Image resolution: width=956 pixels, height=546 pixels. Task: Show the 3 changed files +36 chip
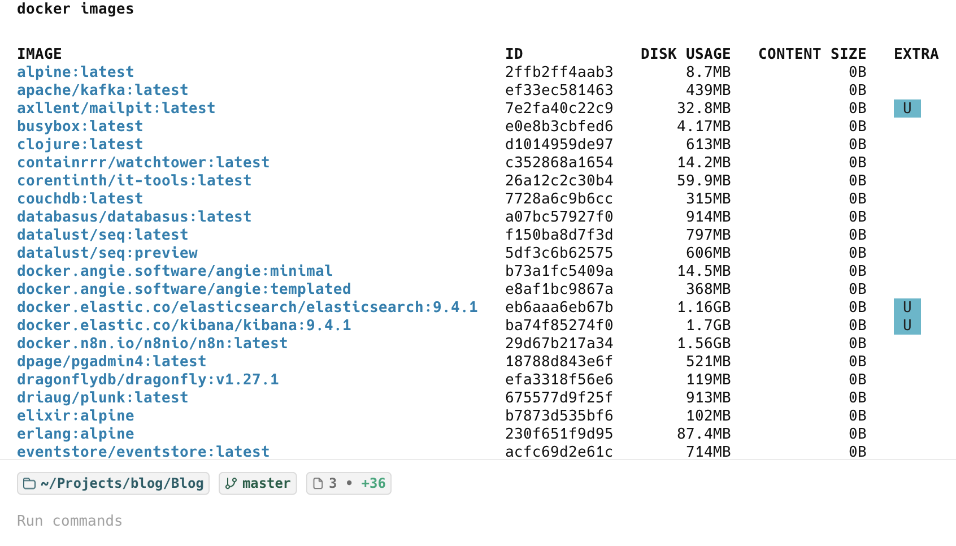click(349, 484)
